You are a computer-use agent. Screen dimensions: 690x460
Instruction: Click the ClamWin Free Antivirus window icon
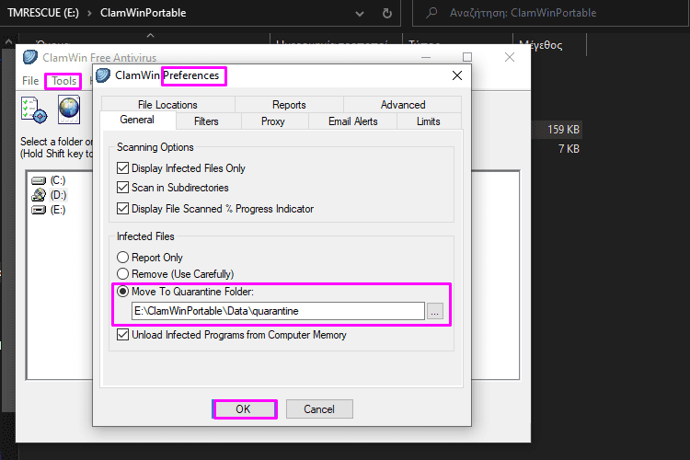pyautogui.click(x=30, y=57)
